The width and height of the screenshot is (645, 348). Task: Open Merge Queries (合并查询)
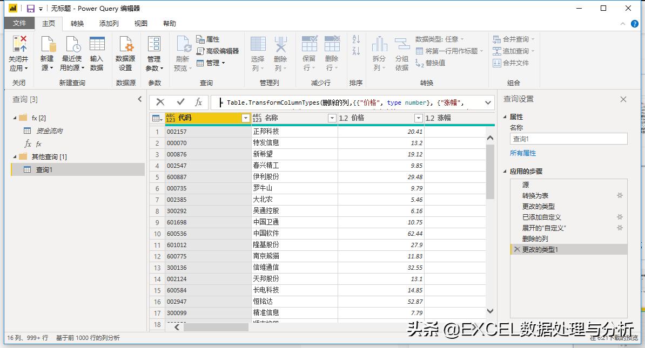pyautogui.click(x=512, y=40)
